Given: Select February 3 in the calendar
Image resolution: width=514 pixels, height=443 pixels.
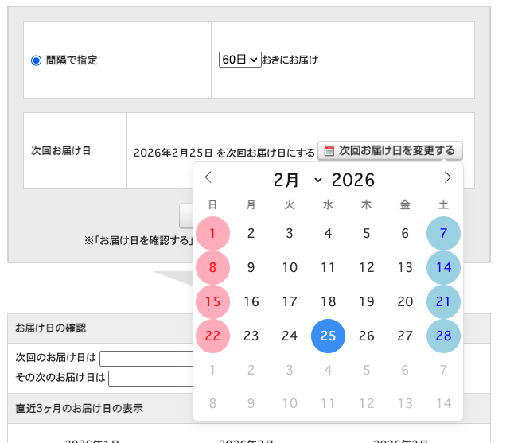Looking at the screenshot, I should point(290,233).
